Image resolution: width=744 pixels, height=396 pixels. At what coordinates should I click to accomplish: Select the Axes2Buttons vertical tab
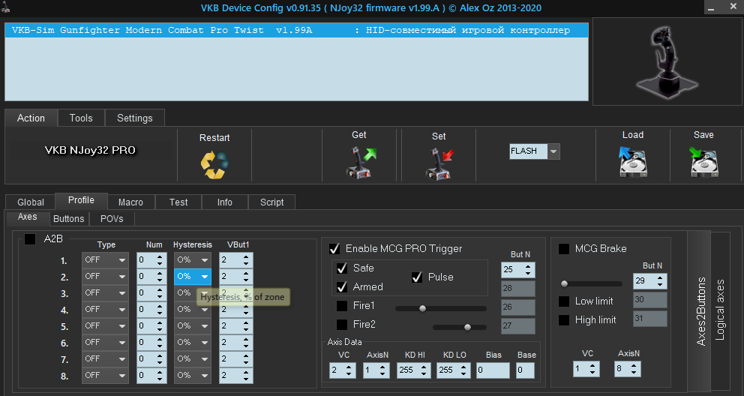700,310
